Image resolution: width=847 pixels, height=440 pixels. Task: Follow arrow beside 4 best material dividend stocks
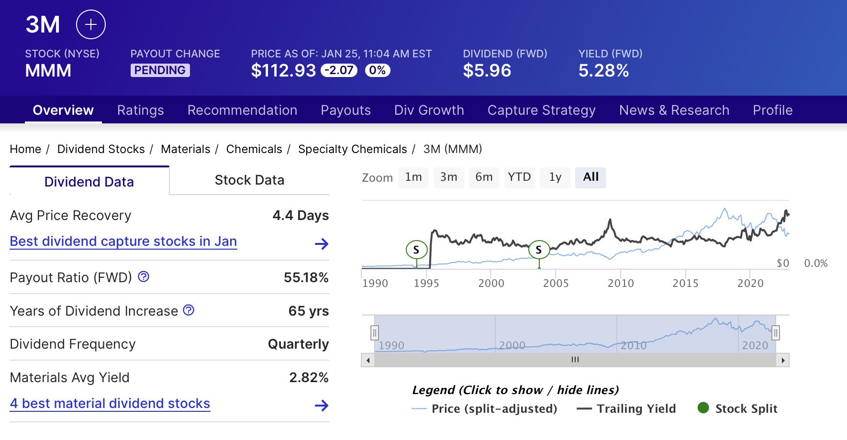(322, 406)
